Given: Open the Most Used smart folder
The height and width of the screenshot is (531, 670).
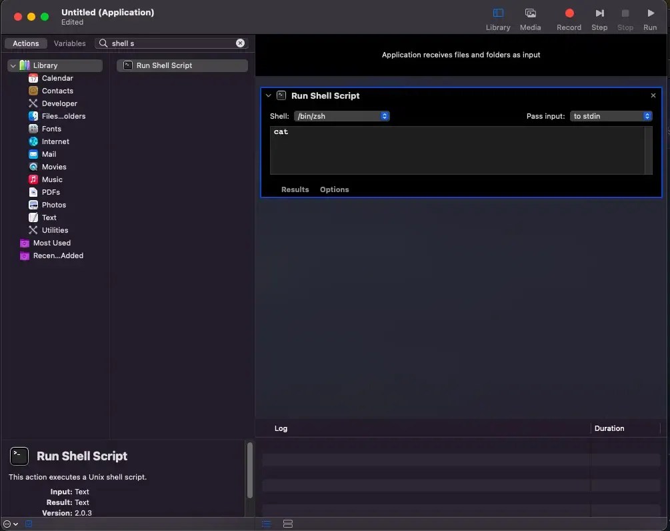Looking at the screenshot, I should pyautogui.click(x=52, y=243).
